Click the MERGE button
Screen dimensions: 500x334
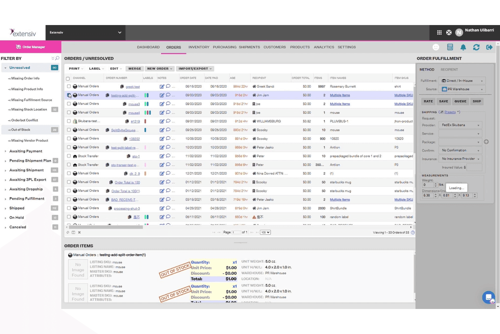point(134,69)
